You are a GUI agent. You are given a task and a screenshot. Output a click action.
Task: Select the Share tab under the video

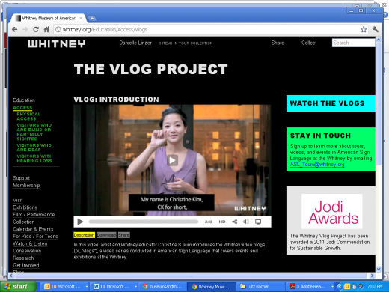tap(124, 235)
